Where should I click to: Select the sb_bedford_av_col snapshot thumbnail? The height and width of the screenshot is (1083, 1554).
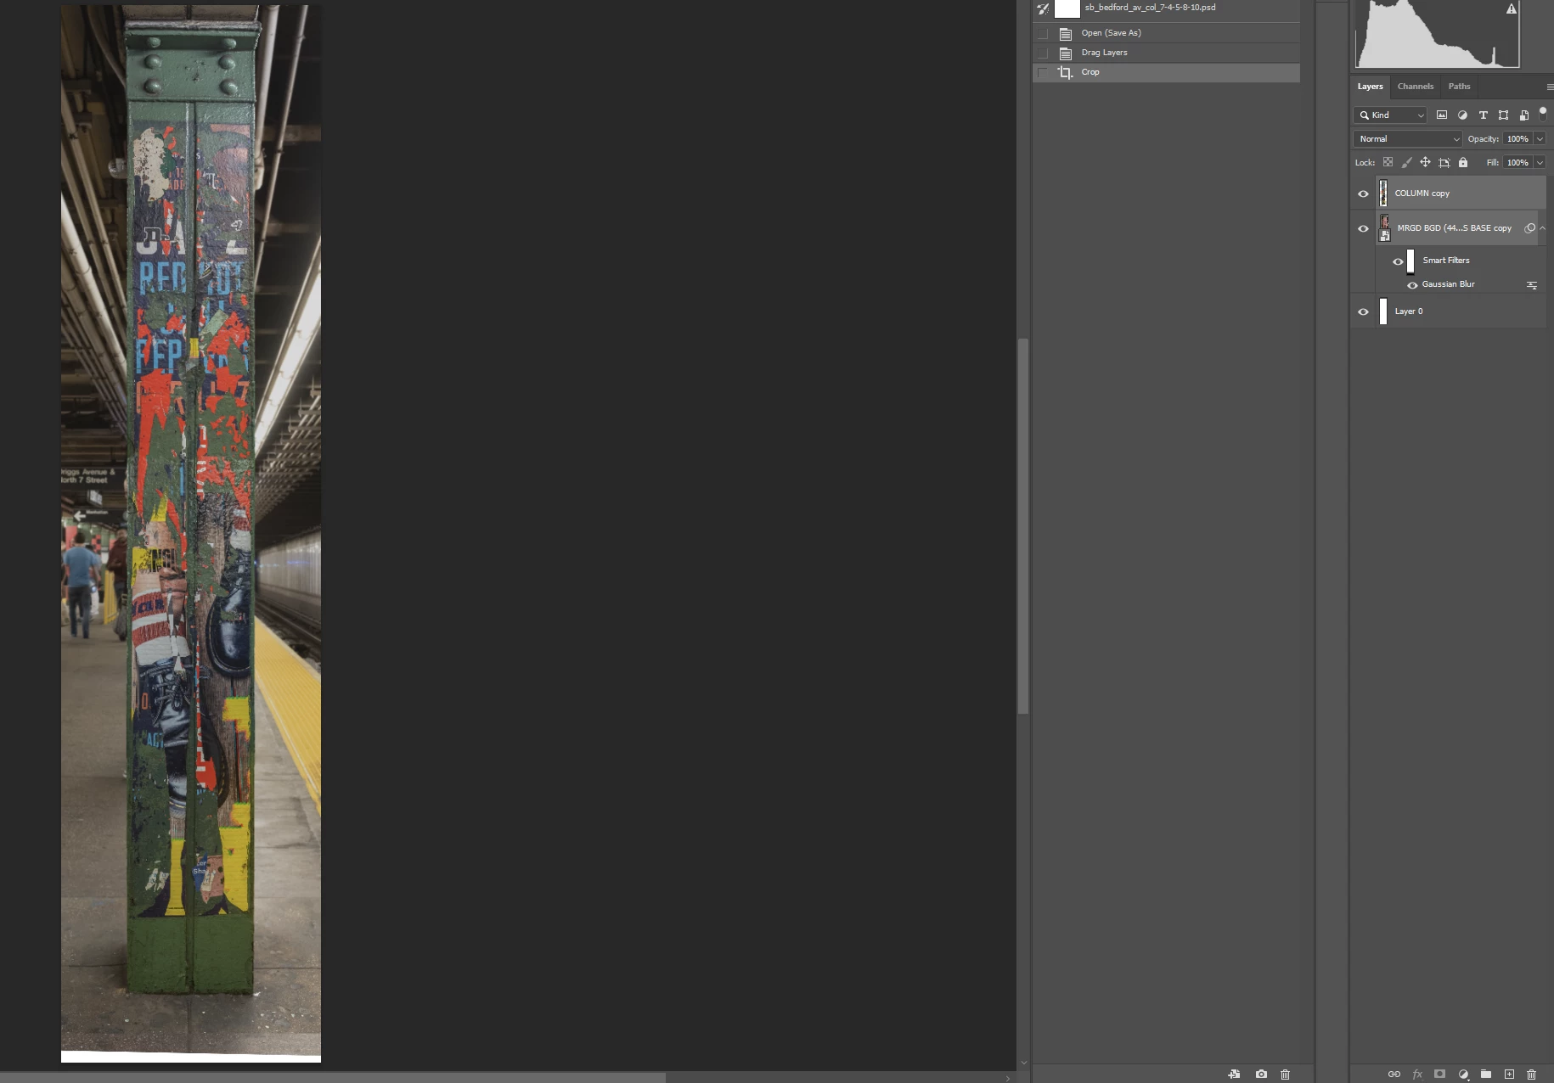(1067, 8)
